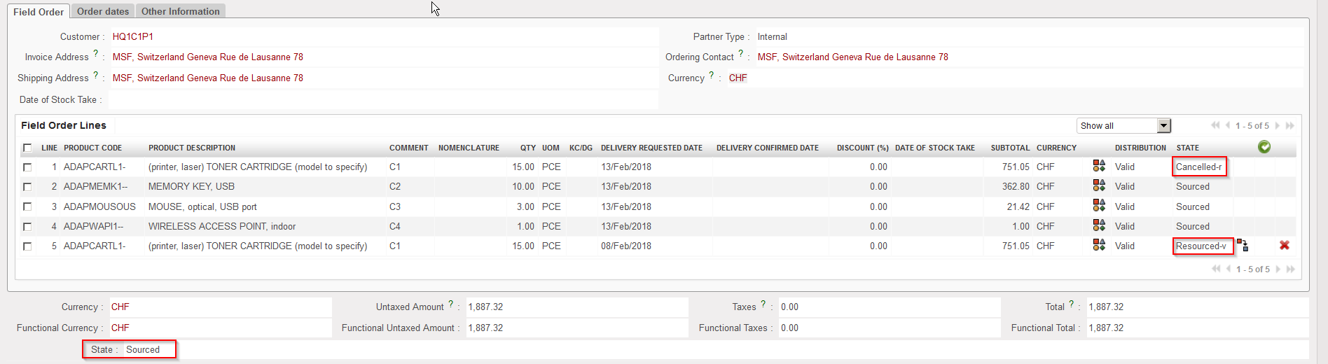Image resolution: width=1328 pixels, height=364 pixels.
Task: Switch to the Order dates tab
Action: tap(103, 11)
